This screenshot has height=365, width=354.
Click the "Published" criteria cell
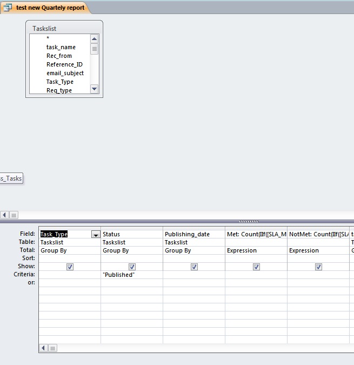(x=132, y=275)
